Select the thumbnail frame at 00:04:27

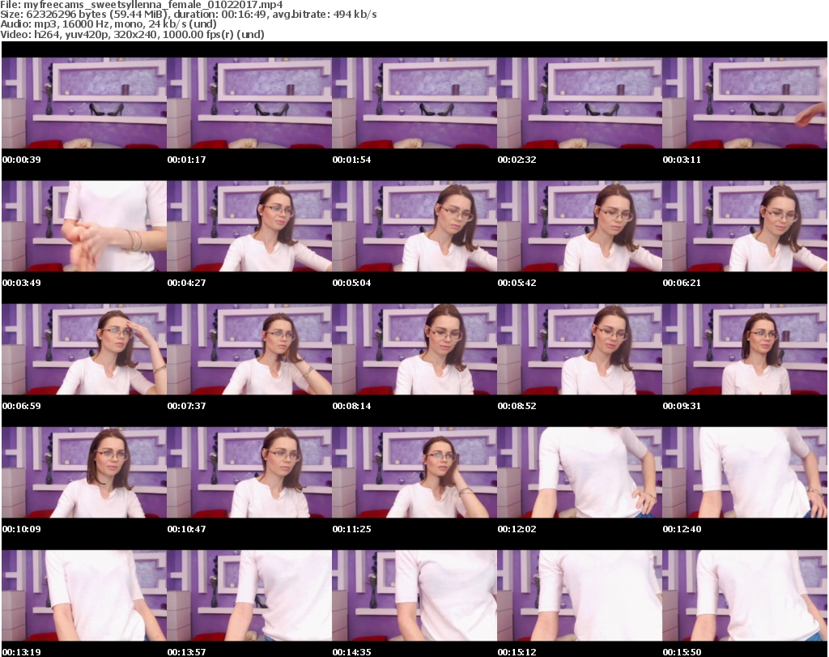click(x=249, y=226)
